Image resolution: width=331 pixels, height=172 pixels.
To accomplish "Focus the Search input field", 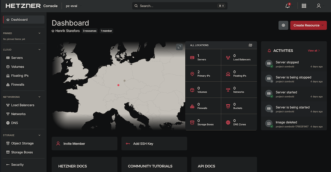I will pyautogui.click(x=179, y=6).
